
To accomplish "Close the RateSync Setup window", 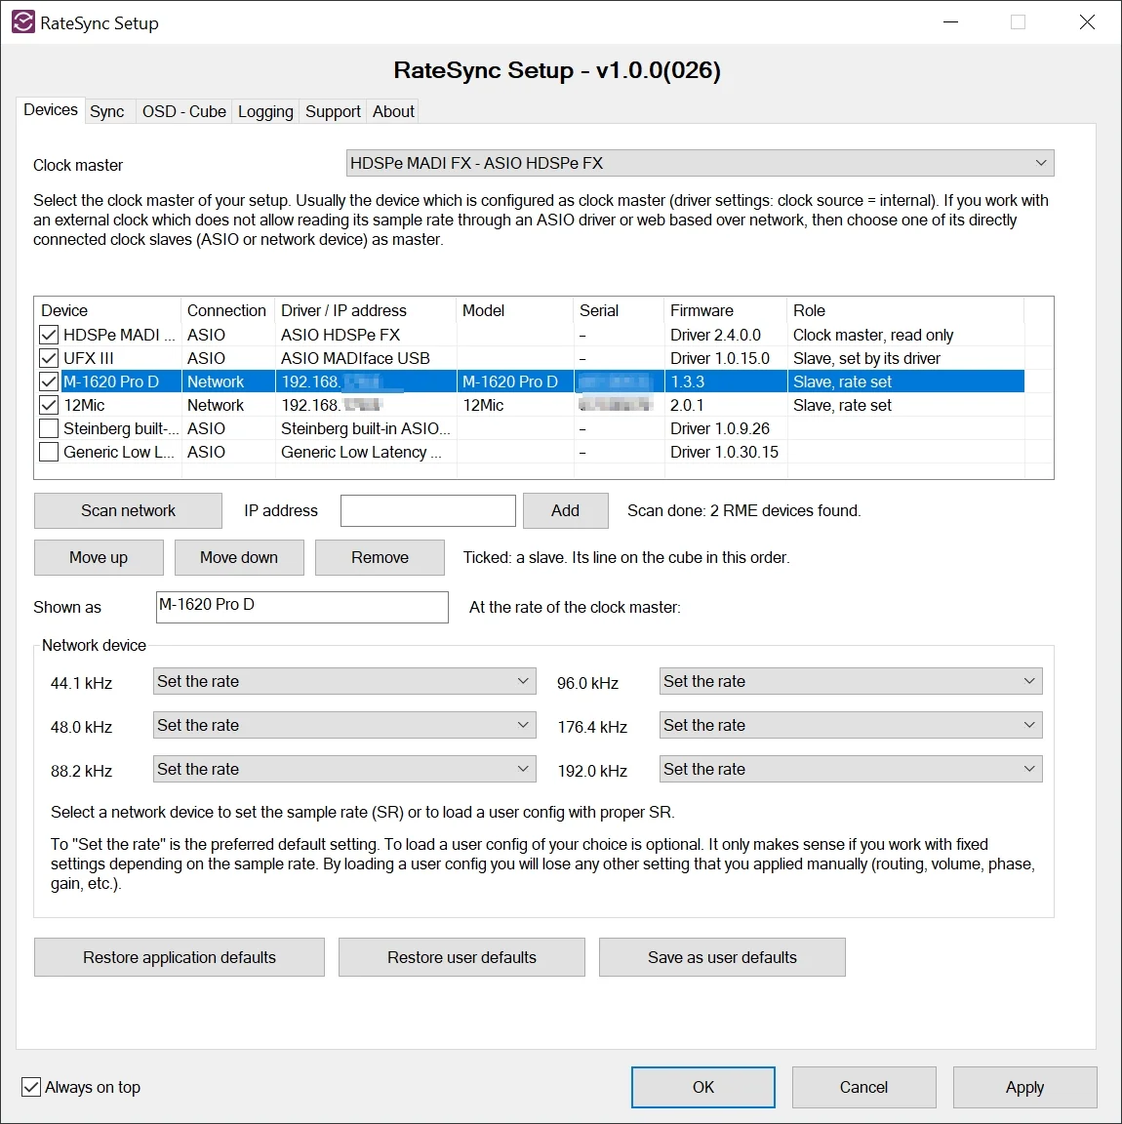I will click(1087, 22).
